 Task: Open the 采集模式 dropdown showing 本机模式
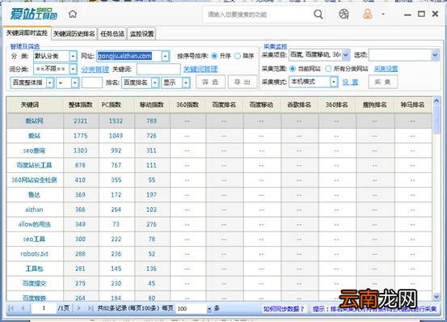[314, 82]
